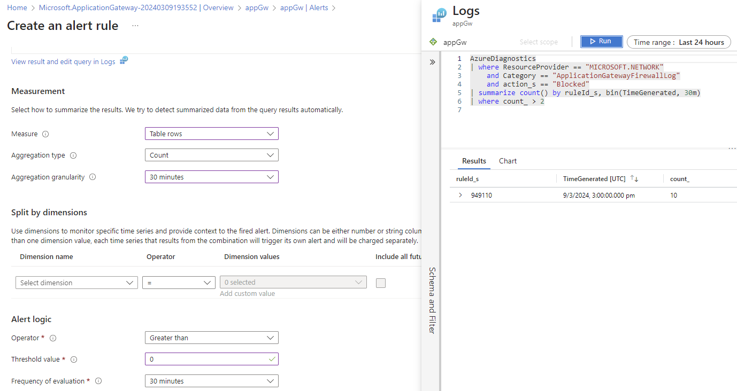Open the ellipsis menu beside Create an alert rule
This screenshot has width=737, height=391.
click(x=135, y=26)
